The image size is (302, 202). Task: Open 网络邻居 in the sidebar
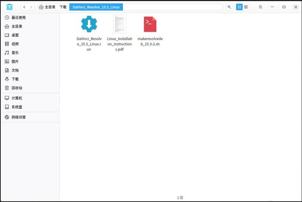coord(30,117)
